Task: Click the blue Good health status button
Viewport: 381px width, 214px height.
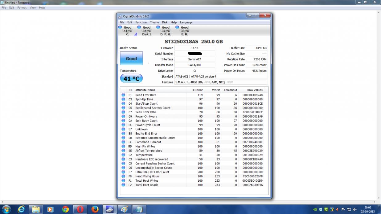Action: coord(131,59)
